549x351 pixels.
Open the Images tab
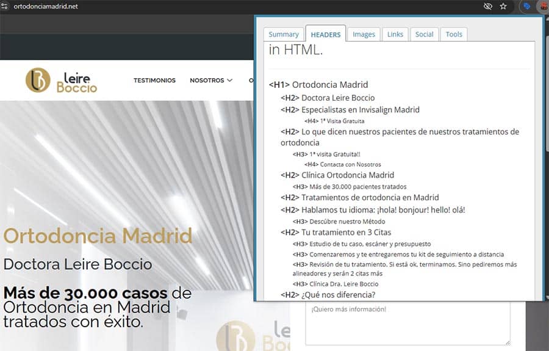[x=364, y=34]
